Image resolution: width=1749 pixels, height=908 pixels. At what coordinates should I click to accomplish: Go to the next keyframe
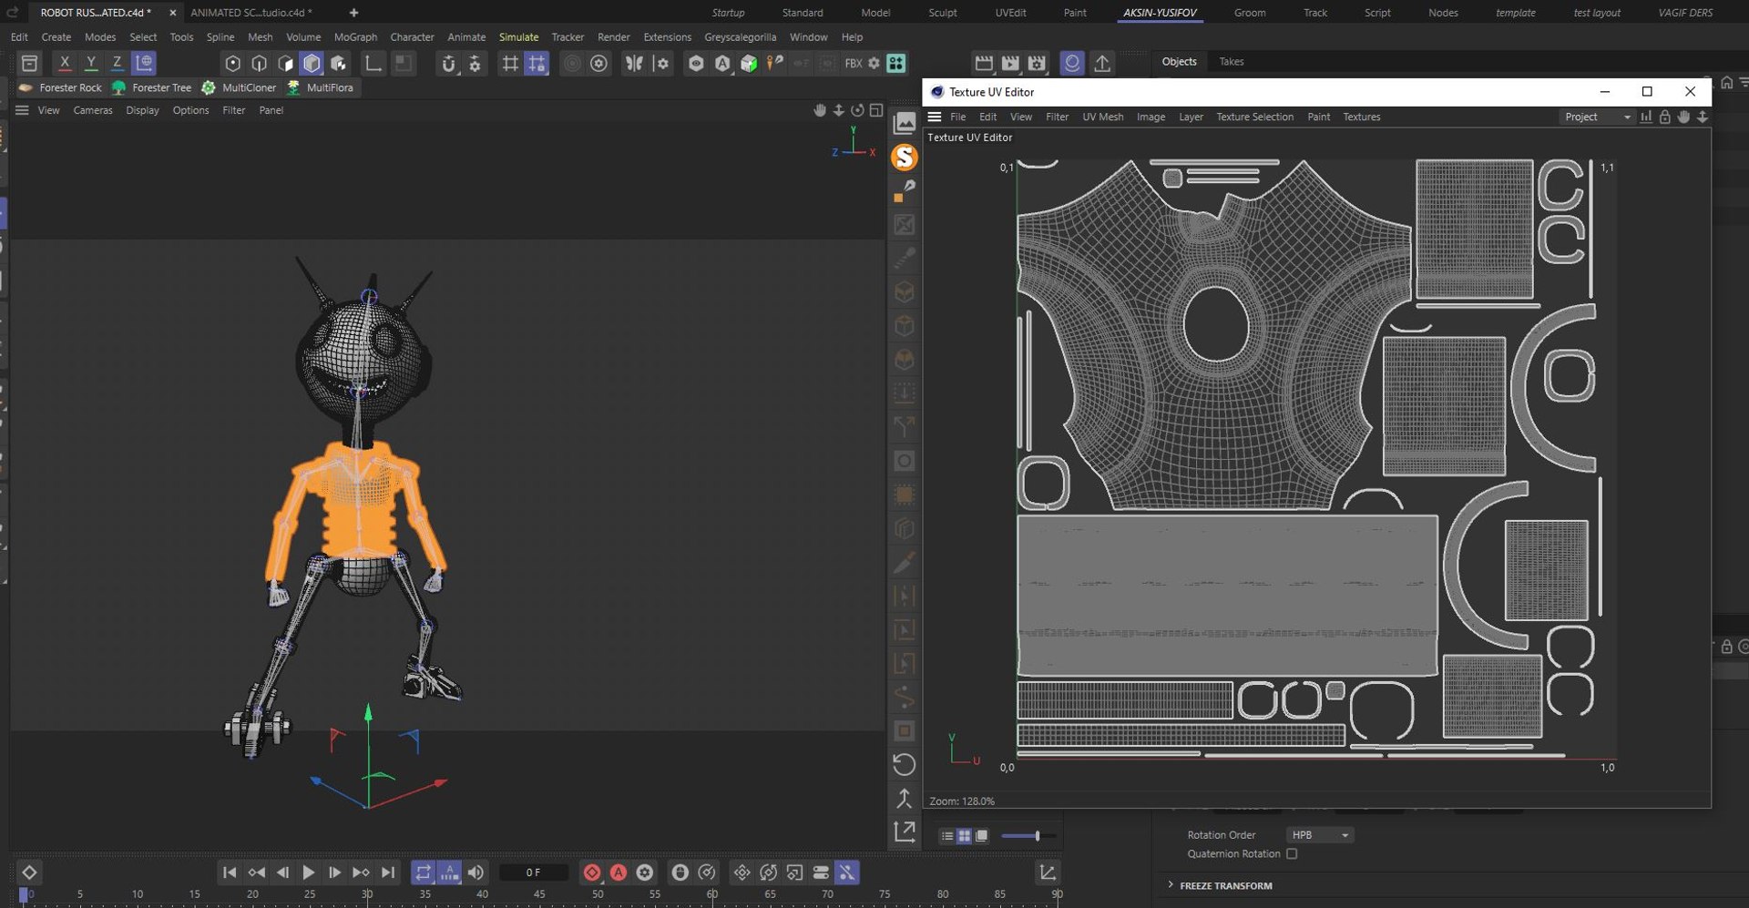pyautogui.click(x=361, y=872)
